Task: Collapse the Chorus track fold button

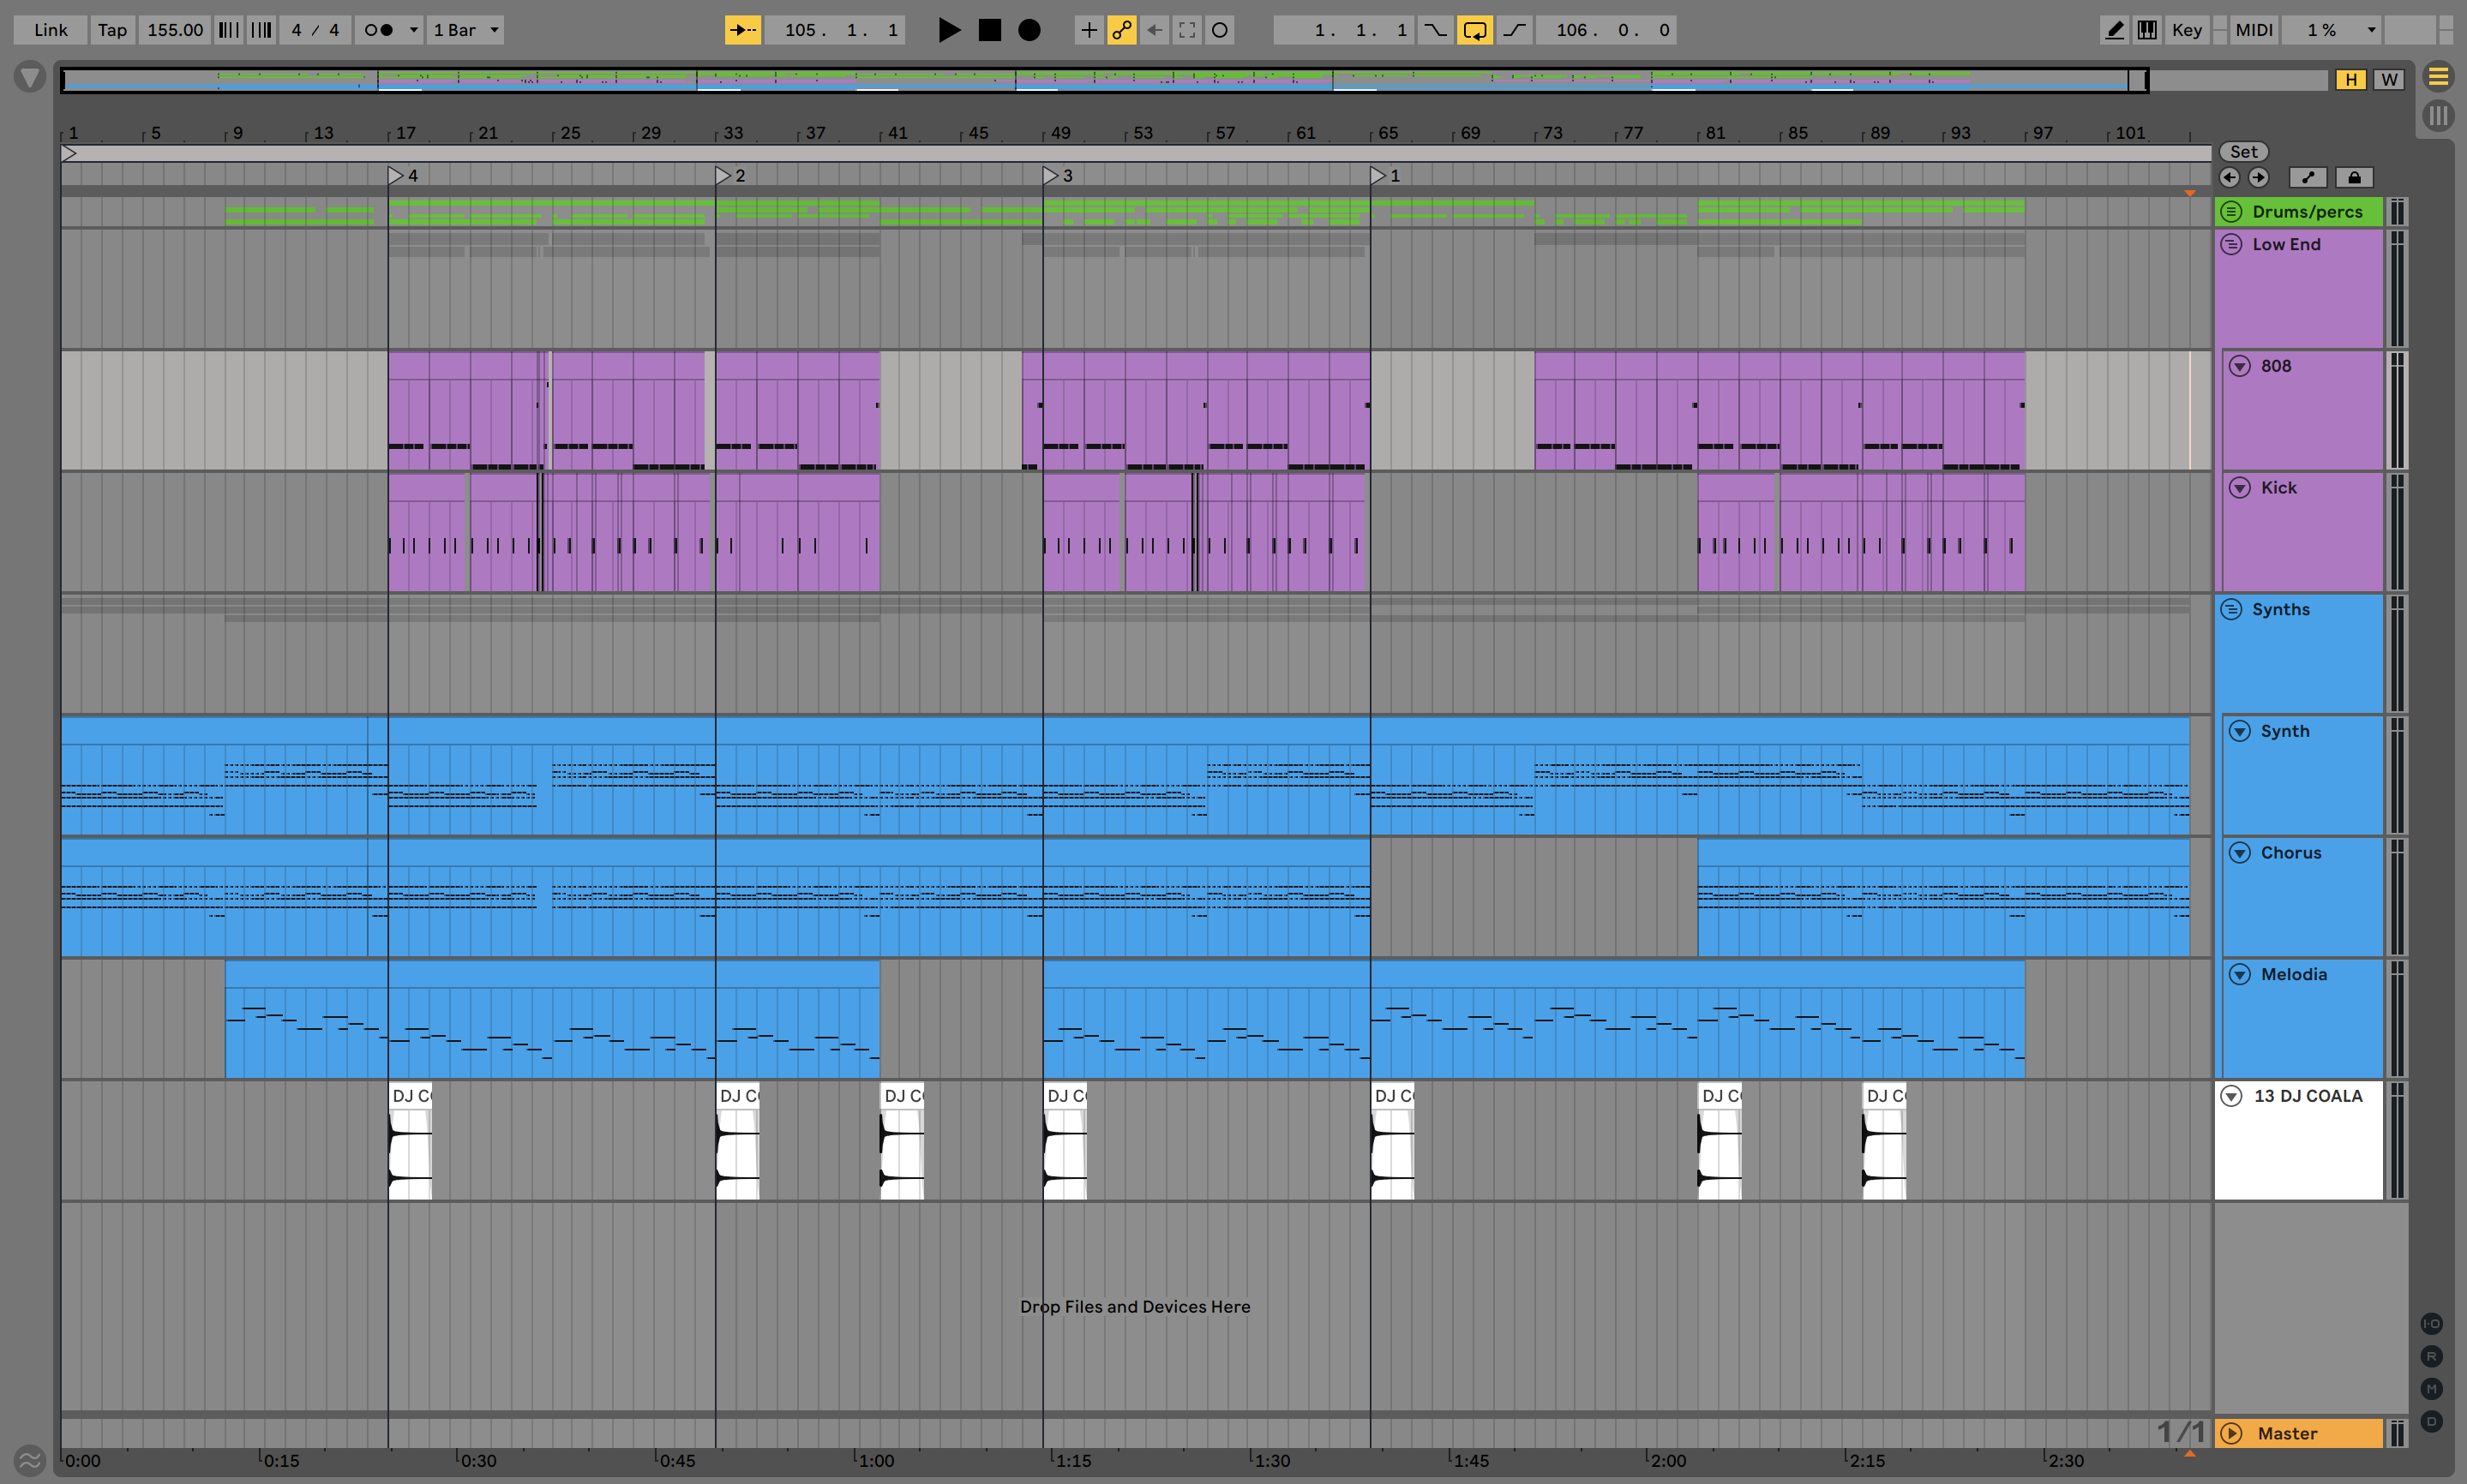Action: (x=2240, y=853)
